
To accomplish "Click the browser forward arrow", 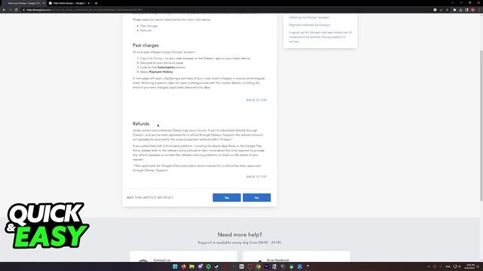I will click(10, 10).
